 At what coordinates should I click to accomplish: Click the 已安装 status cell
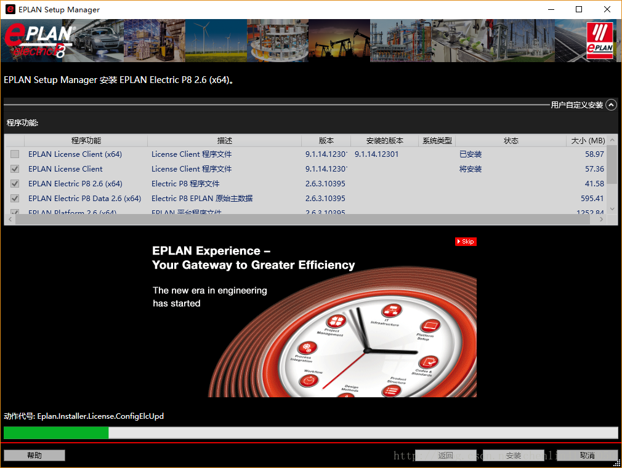471,154
